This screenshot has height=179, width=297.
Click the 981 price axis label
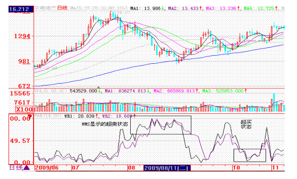pos(24,61)
